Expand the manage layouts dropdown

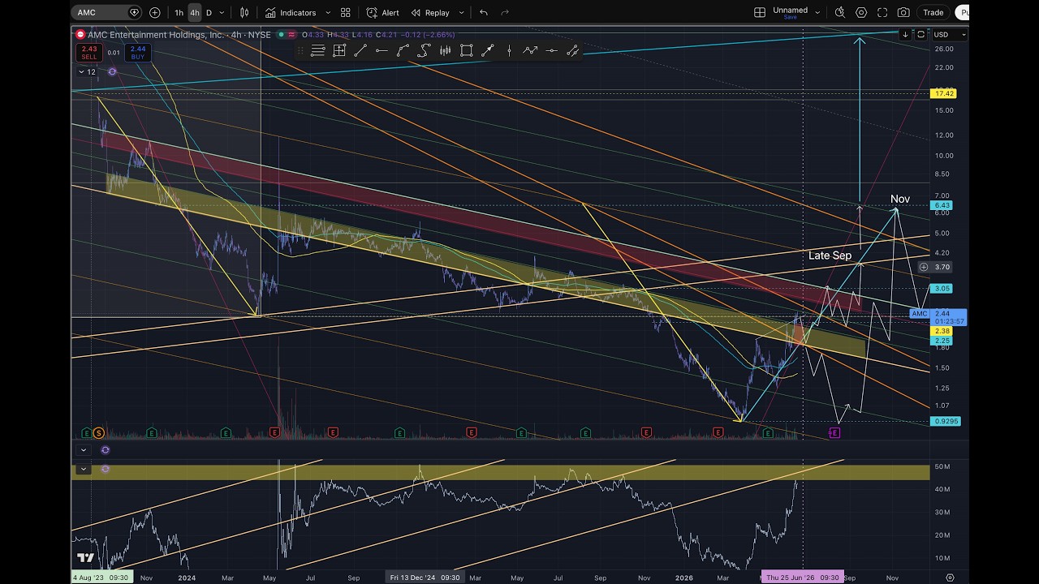817,12
